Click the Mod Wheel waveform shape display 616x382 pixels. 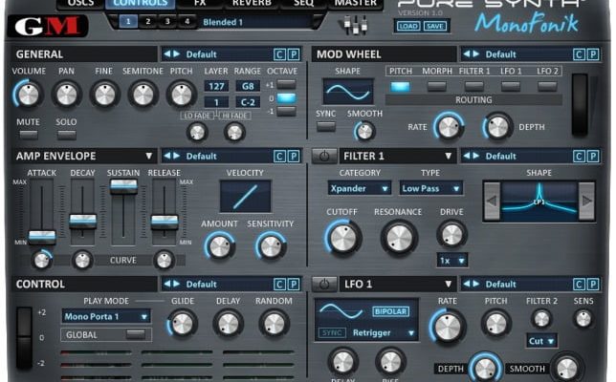(347, 92)
